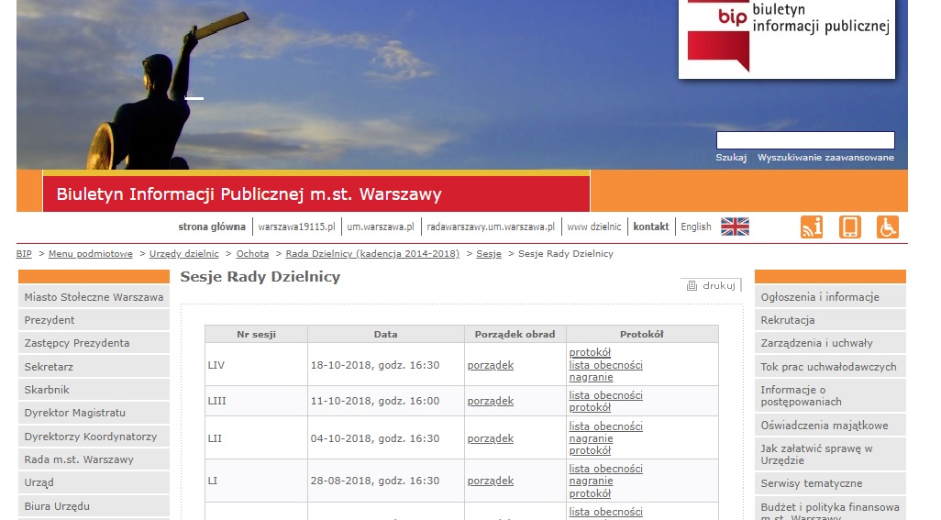This screenshot has width=941, height=520.
Task: Open Miasto Stołeczne Warszawa sidebar item
Action: (94, 297)
